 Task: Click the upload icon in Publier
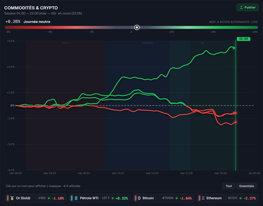point(241,7)
